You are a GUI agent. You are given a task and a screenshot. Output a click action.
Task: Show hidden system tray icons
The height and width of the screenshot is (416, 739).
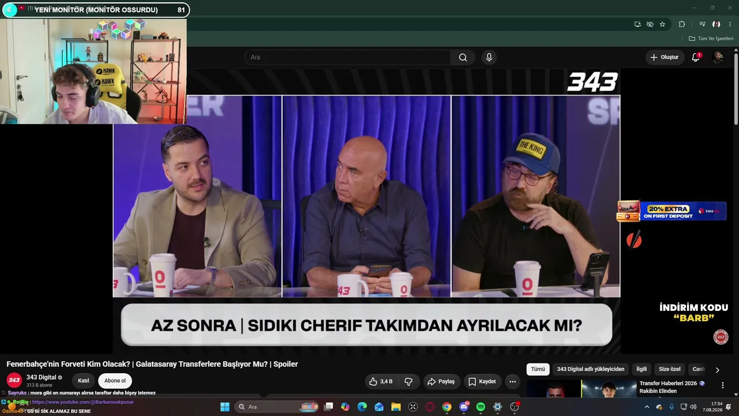647,407
